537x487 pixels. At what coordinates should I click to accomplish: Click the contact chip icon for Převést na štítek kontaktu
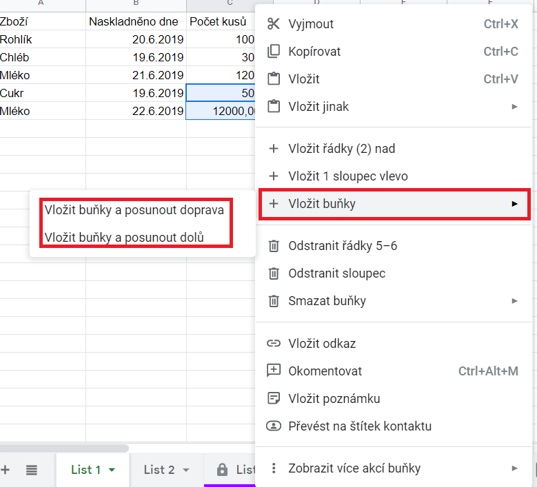[x=274, y=426]
